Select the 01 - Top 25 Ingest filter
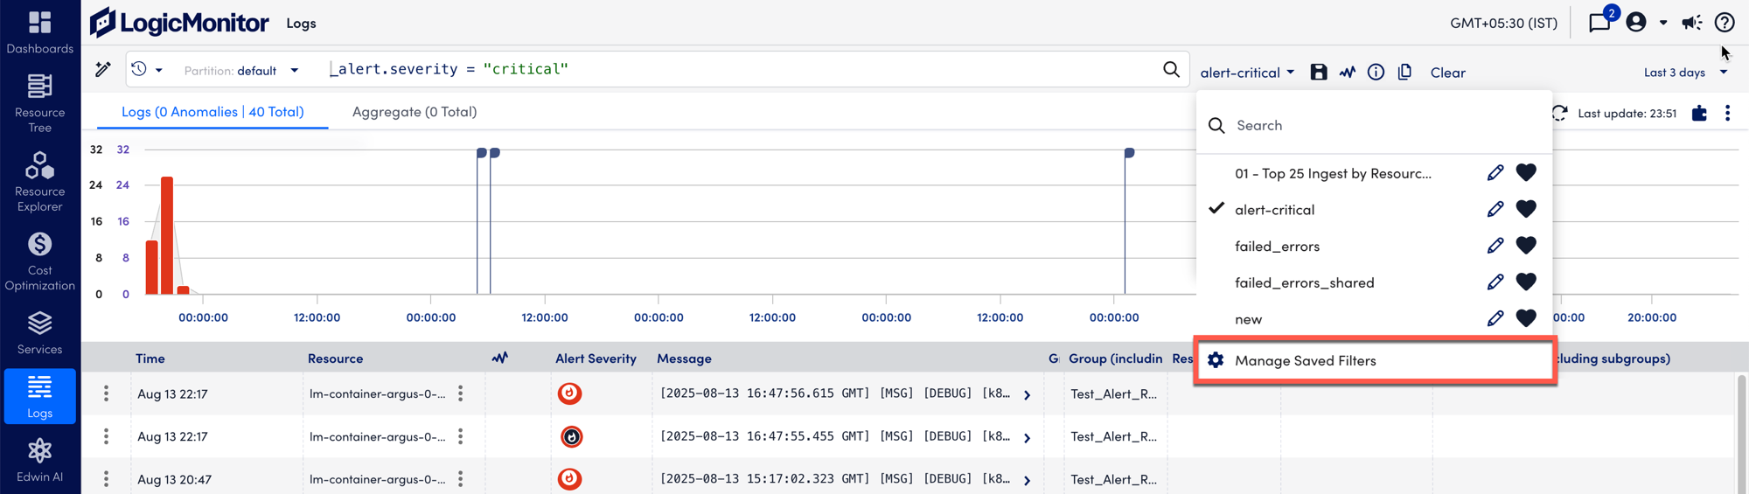Image resolution: width=1749 pixels, height=494 pixels. pyautogui.click(x=1333, y=173)
